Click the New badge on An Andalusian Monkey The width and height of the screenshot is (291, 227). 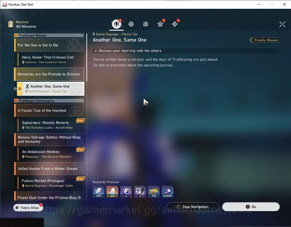(81, 150)
